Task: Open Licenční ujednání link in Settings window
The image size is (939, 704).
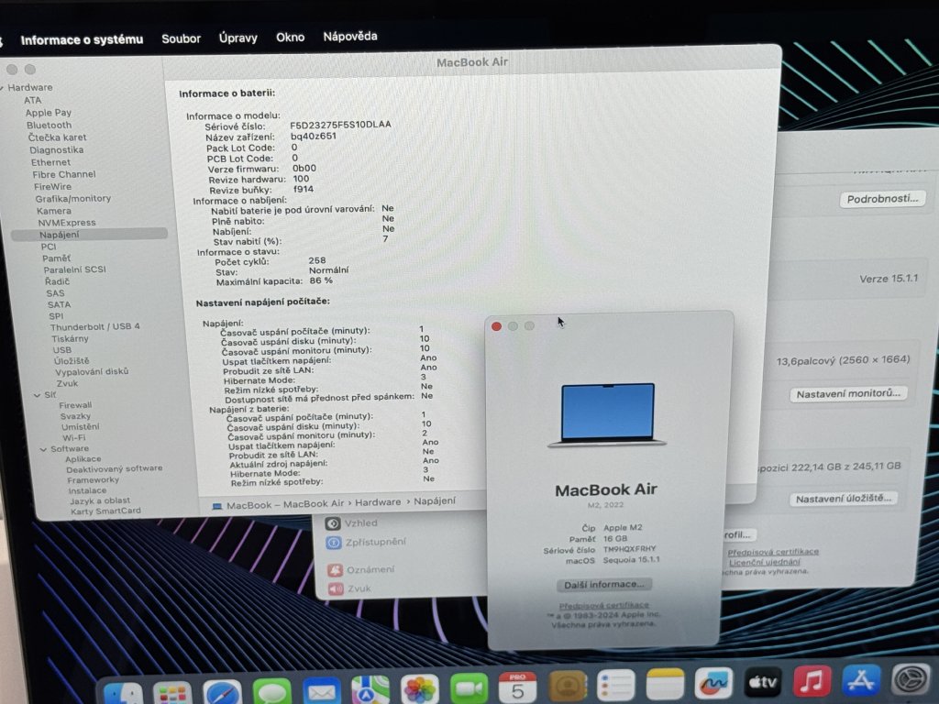Action: (764, 562)
